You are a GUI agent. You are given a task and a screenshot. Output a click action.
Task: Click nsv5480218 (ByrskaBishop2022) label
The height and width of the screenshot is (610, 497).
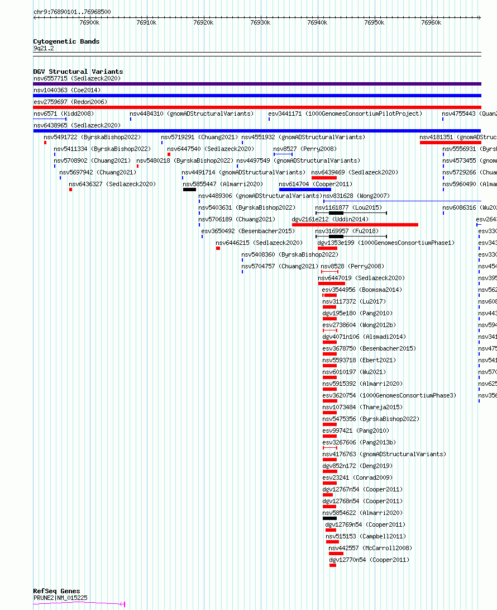(x=185, y=160)
